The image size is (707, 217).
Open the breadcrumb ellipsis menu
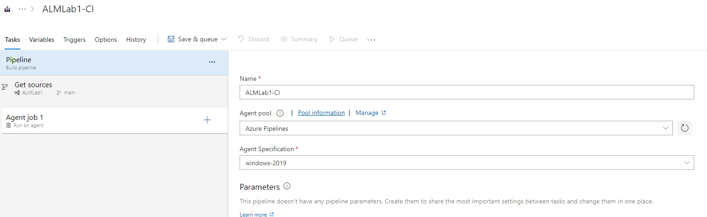coord(22,9)
